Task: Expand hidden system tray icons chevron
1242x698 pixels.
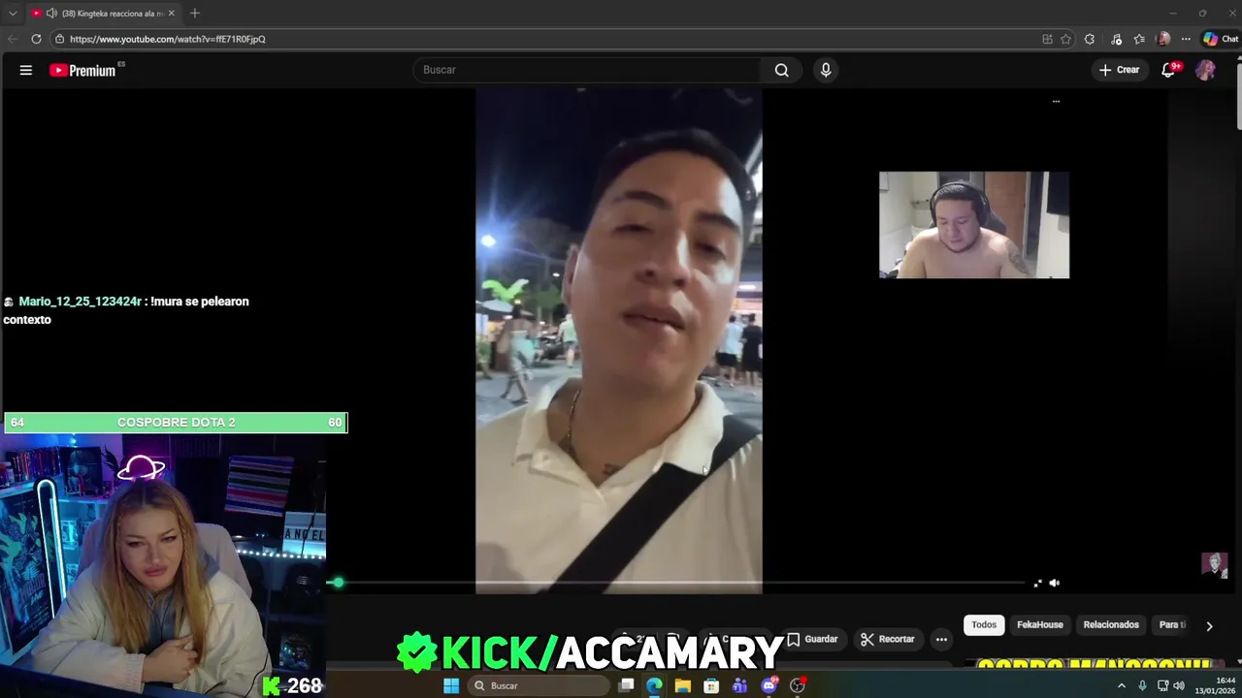Action: click(x=1122, y=685)
